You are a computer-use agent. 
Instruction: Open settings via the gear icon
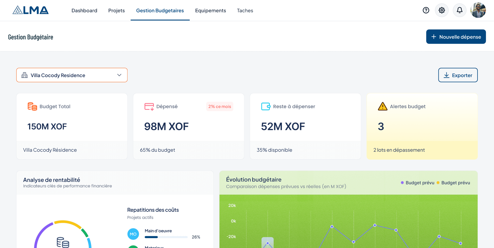coord(442,10)
